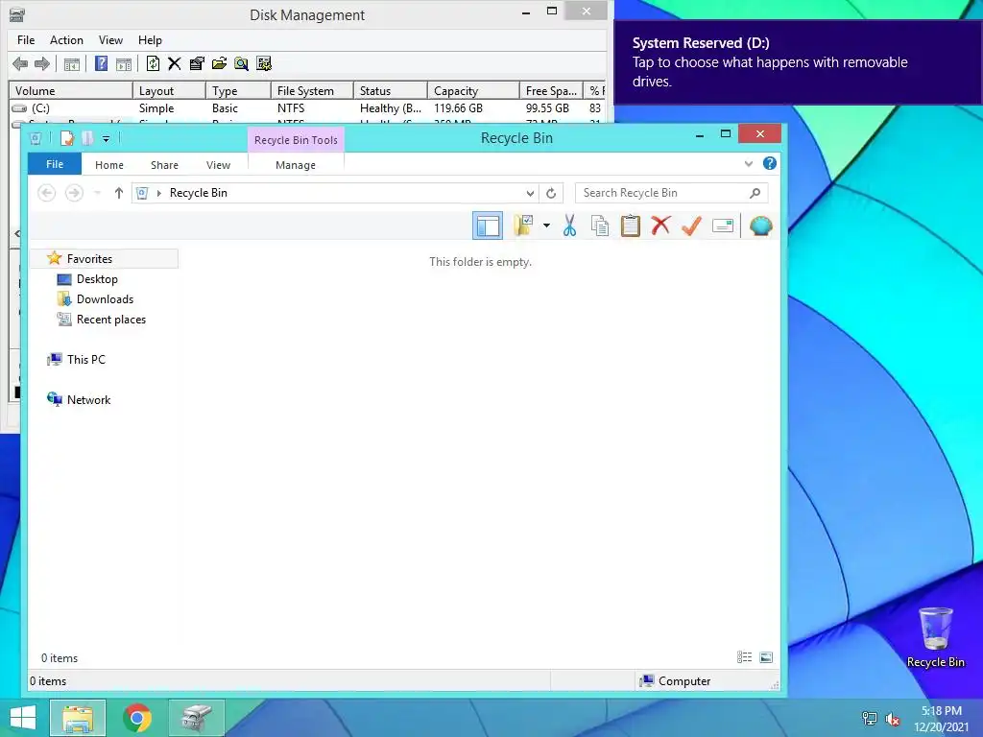Click Back arrow in Disk Management toolbar
This screenshot has width=983, height=737.
pyautogui.click(x=20, y=63)
